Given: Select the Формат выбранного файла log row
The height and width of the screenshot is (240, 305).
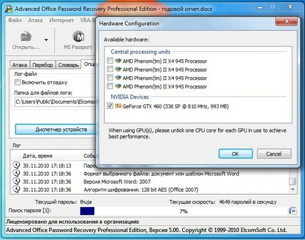Looking at the screenshot, I should (150, 174).
